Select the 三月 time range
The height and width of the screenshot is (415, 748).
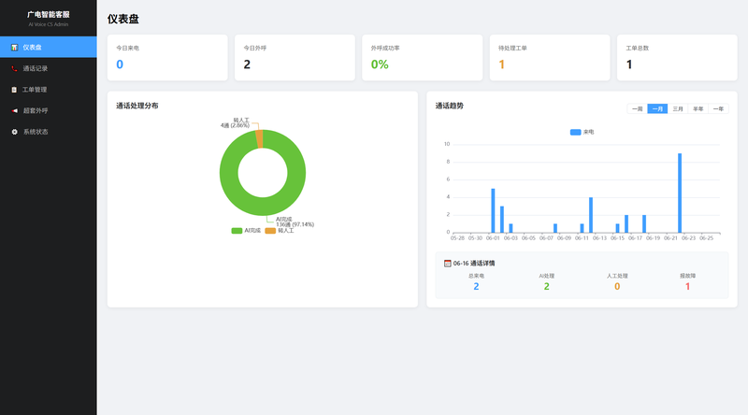(677, 108)
